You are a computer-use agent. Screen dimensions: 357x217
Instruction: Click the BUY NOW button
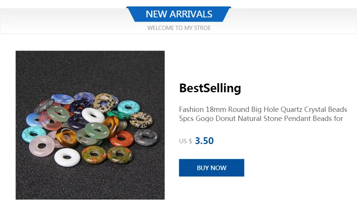point(212,167)
